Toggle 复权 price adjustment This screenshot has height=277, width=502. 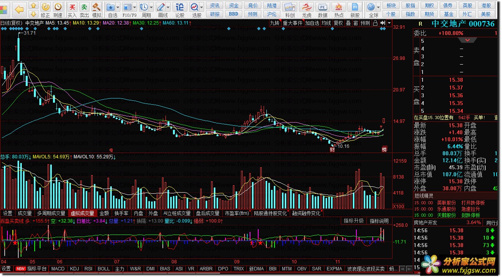click(338, 23)
